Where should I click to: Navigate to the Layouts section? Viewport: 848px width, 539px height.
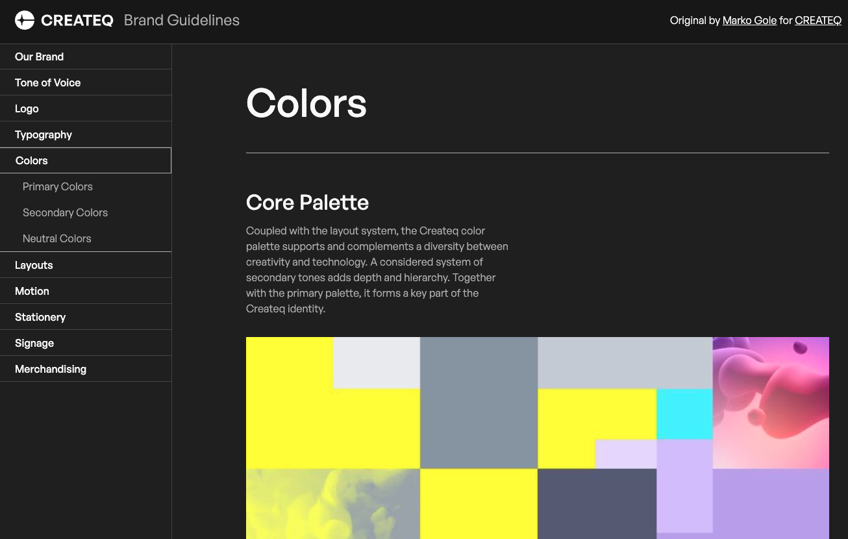click(x=34, y=265)
